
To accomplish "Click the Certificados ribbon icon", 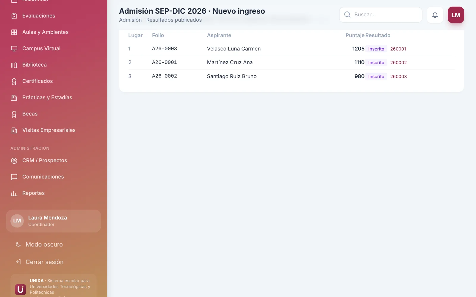I will click(x=14, y=81).
